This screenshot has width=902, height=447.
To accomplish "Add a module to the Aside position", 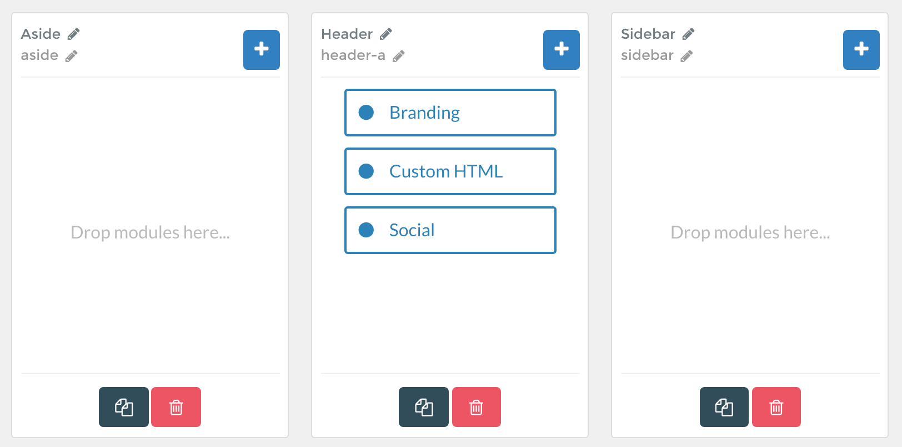I will pos(262,50).
